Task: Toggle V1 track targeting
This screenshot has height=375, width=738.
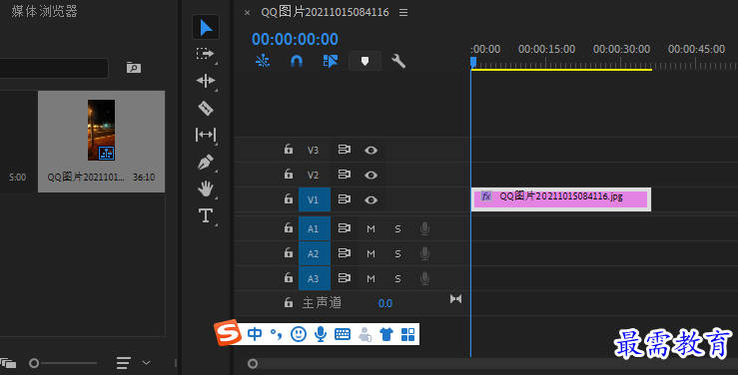Action: pos(314,199)
